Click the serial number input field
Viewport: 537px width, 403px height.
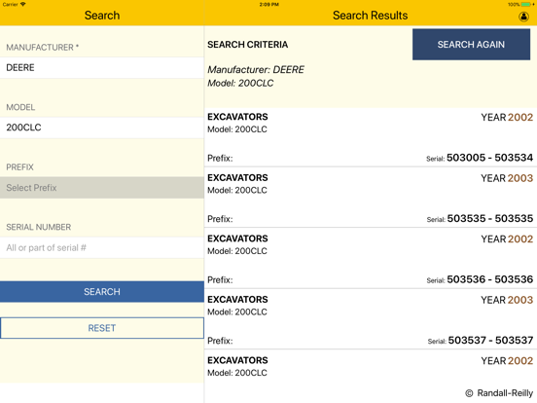click(x=102, y=248)
